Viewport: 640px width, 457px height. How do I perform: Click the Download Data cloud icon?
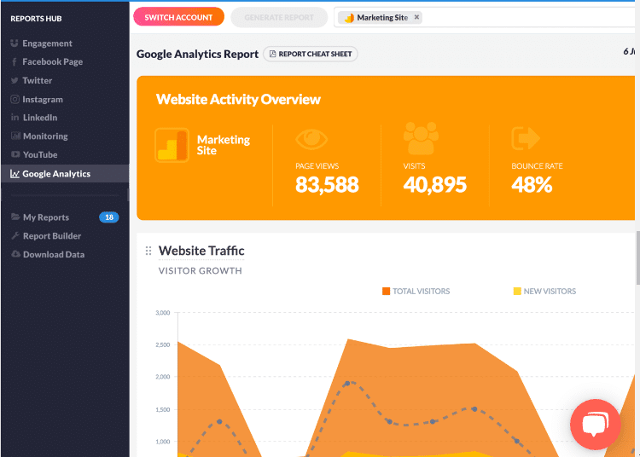coord(15,254)
